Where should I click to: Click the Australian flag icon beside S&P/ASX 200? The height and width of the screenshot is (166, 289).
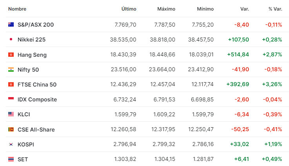click(x=11, y=25)
